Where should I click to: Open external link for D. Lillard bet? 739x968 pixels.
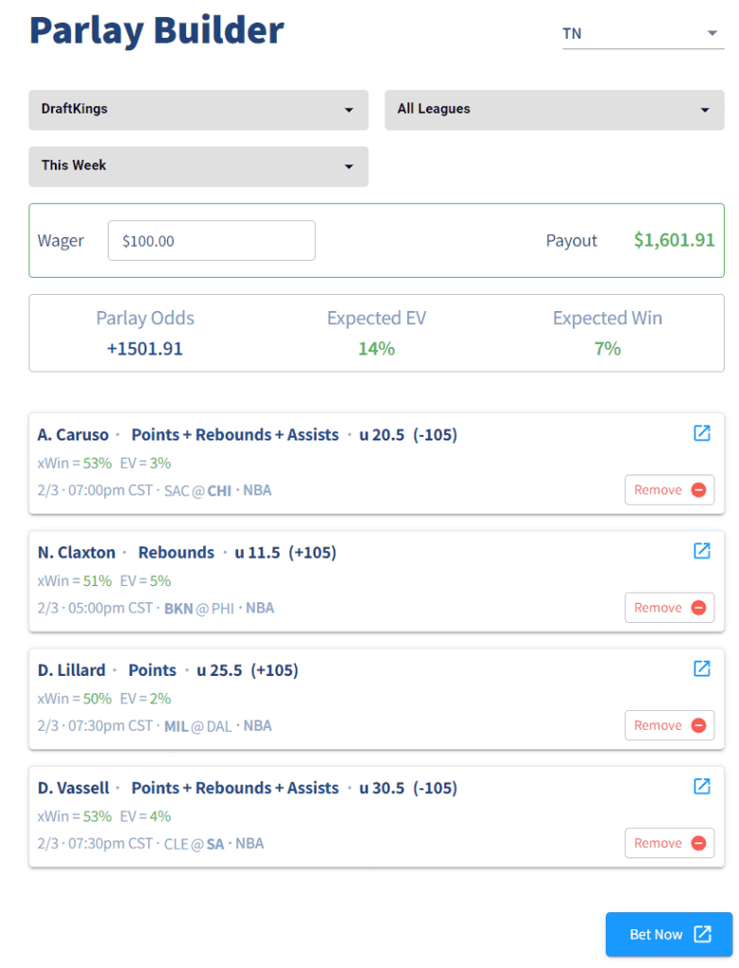click(701, 668)
